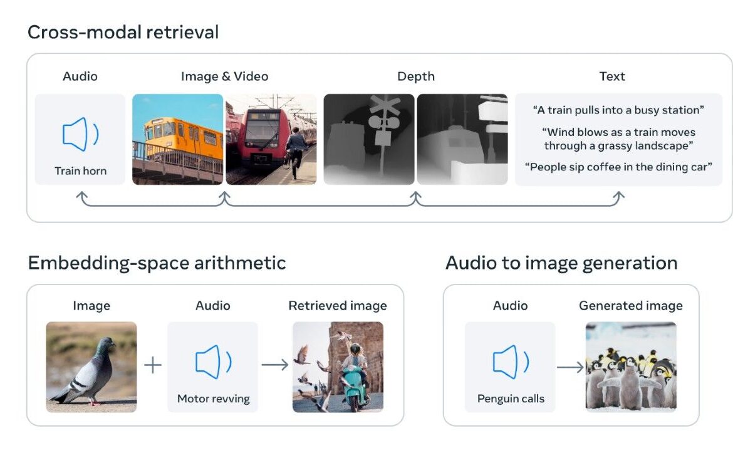
Task: Click the Motor revving speaker icon
Action: click(213, 362)
